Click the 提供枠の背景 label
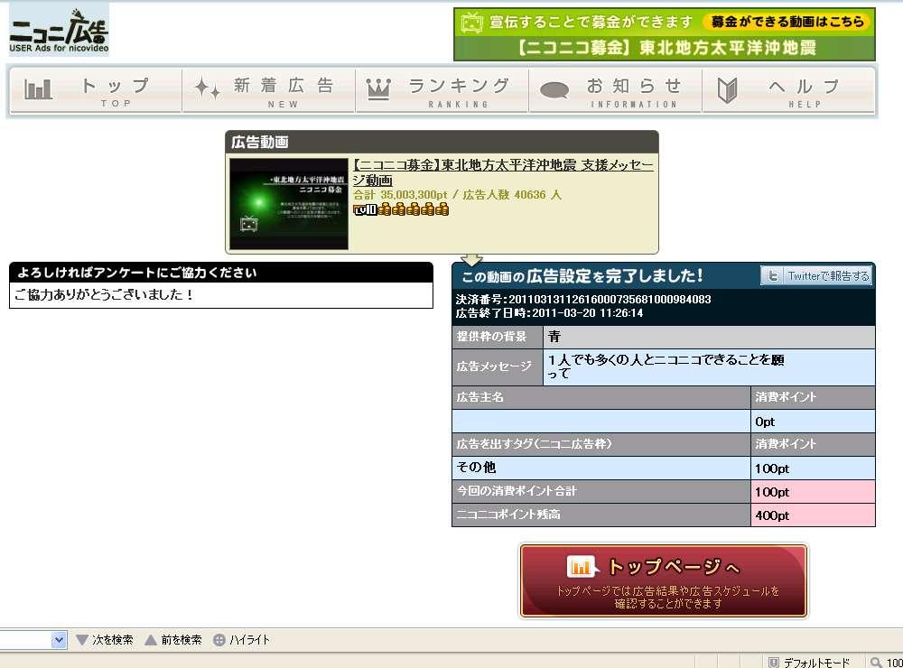Viewport: 903px width, 668px height. click(498, 337)
